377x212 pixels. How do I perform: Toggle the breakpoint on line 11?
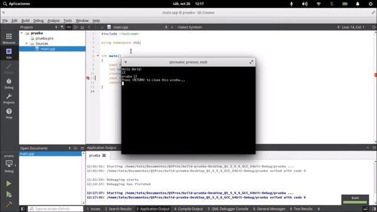point(88,78)
